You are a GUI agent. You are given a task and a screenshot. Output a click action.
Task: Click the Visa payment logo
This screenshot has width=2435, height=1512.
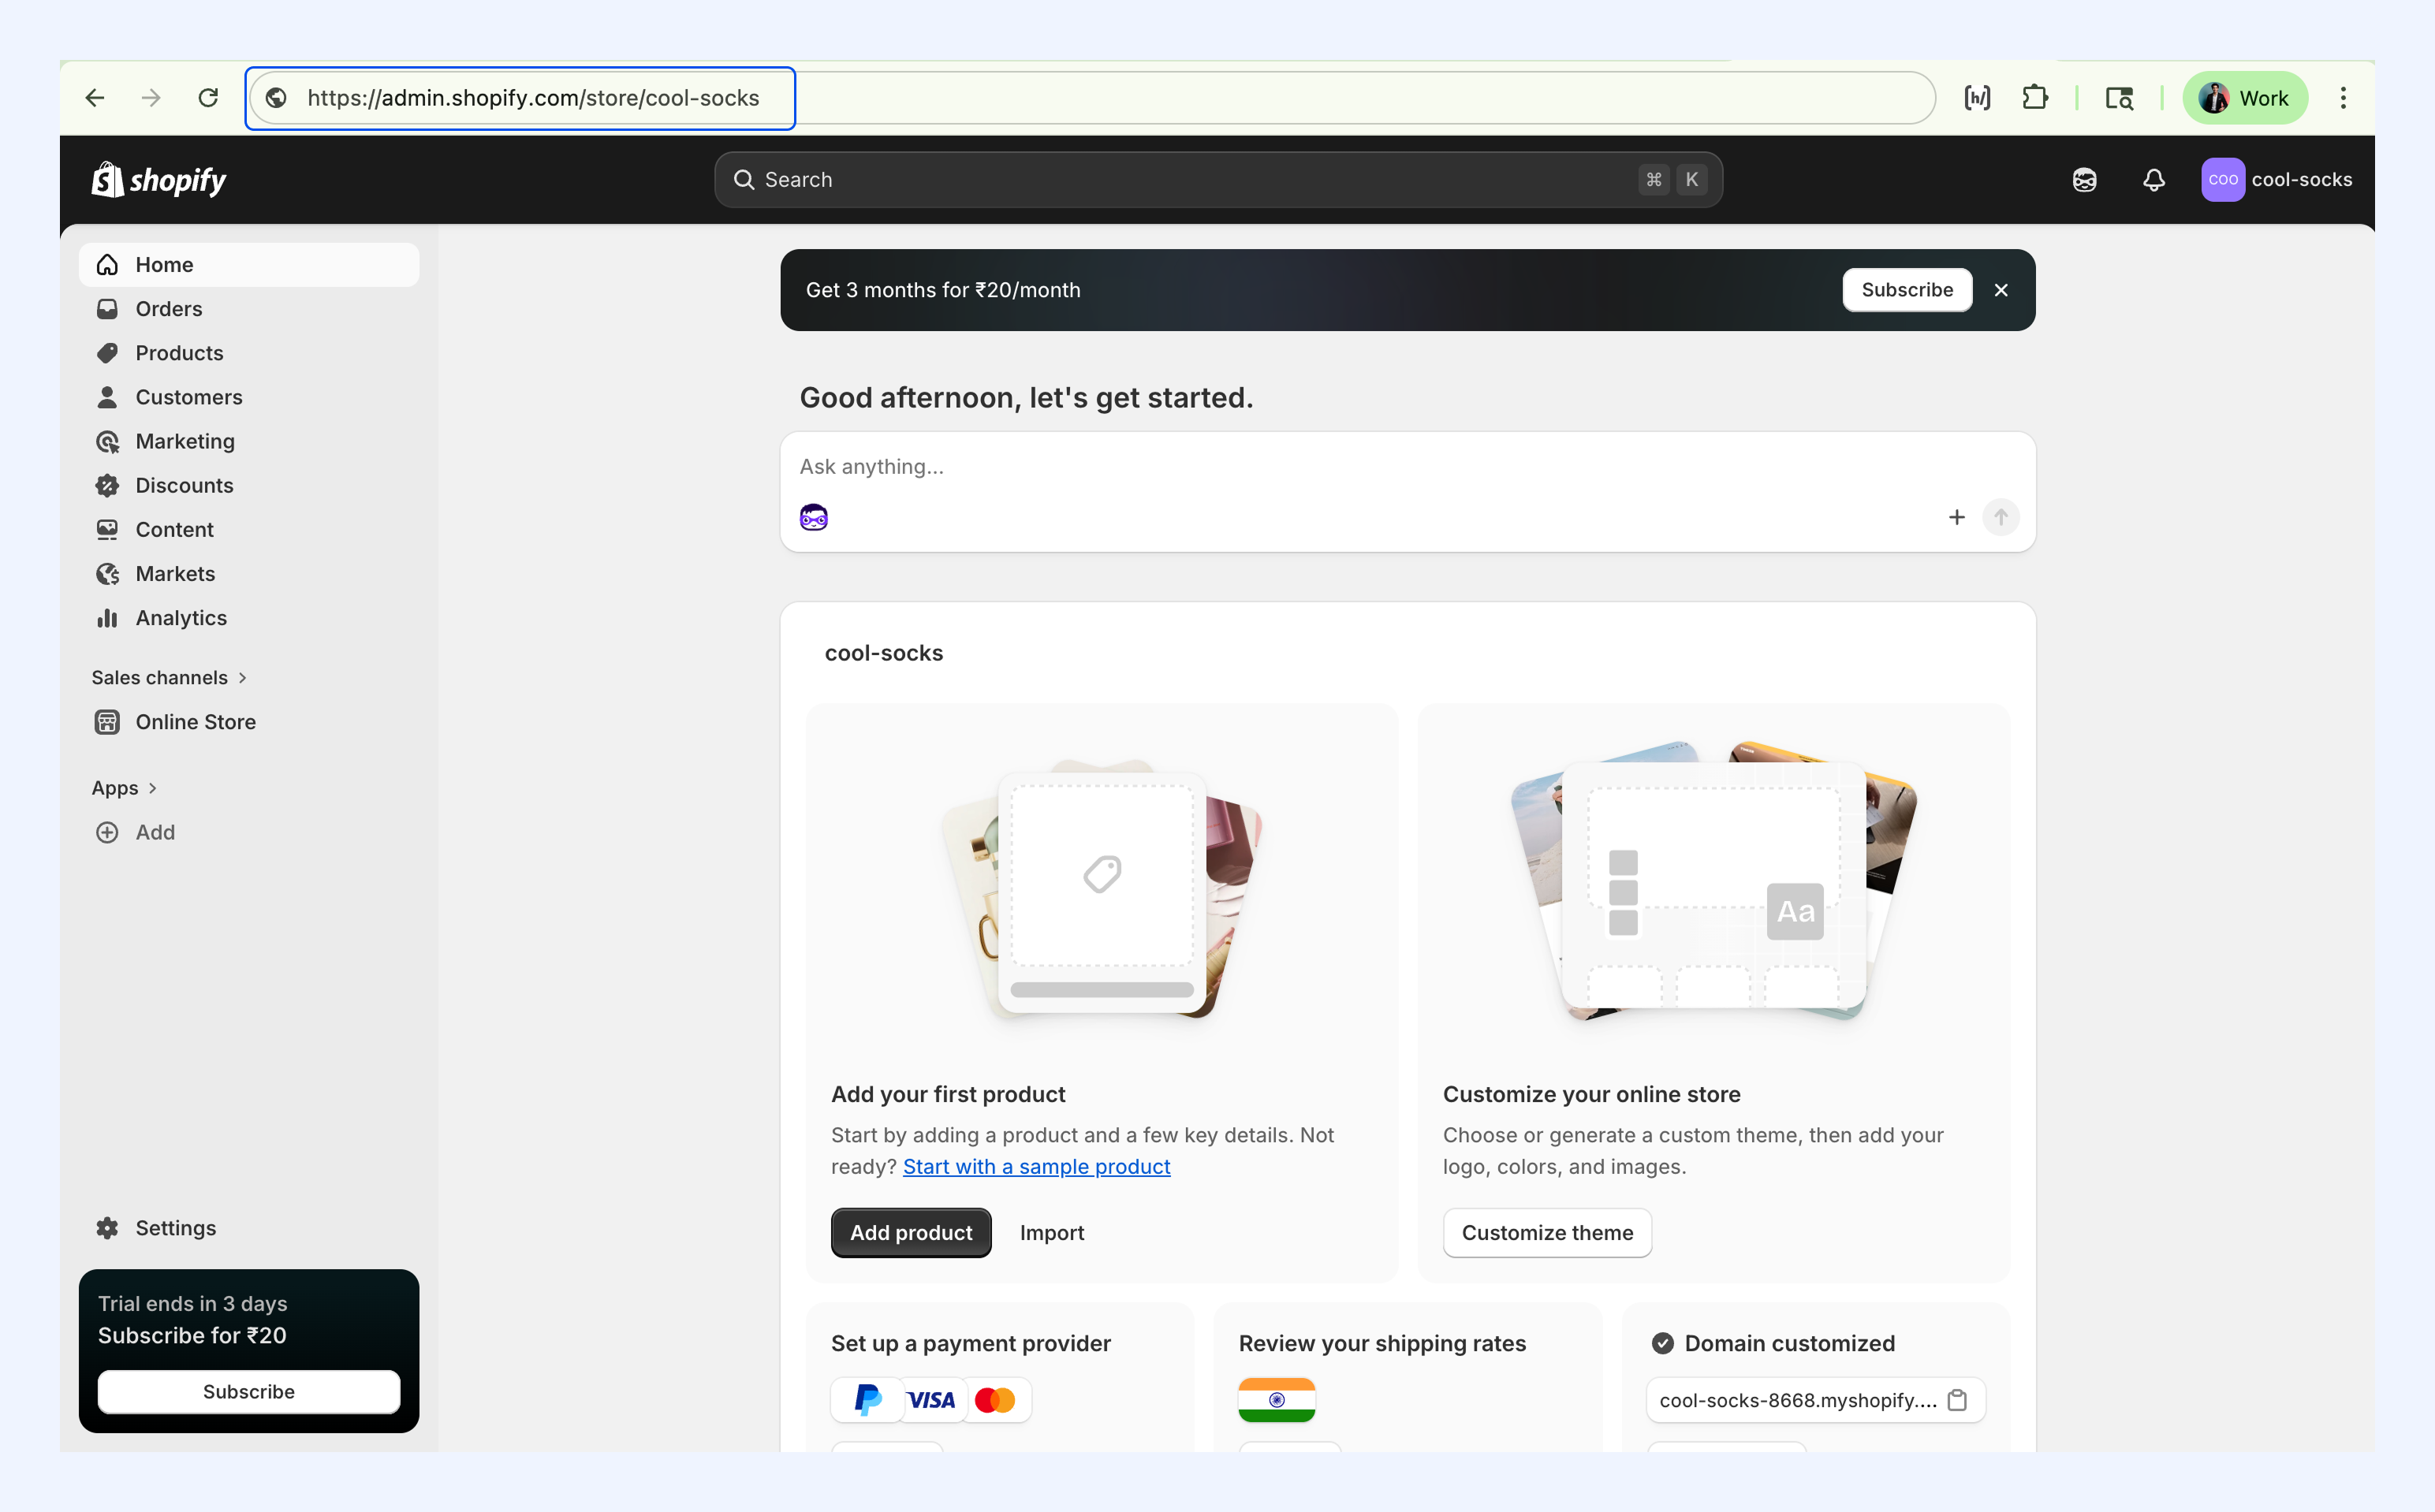point(932,1400)
